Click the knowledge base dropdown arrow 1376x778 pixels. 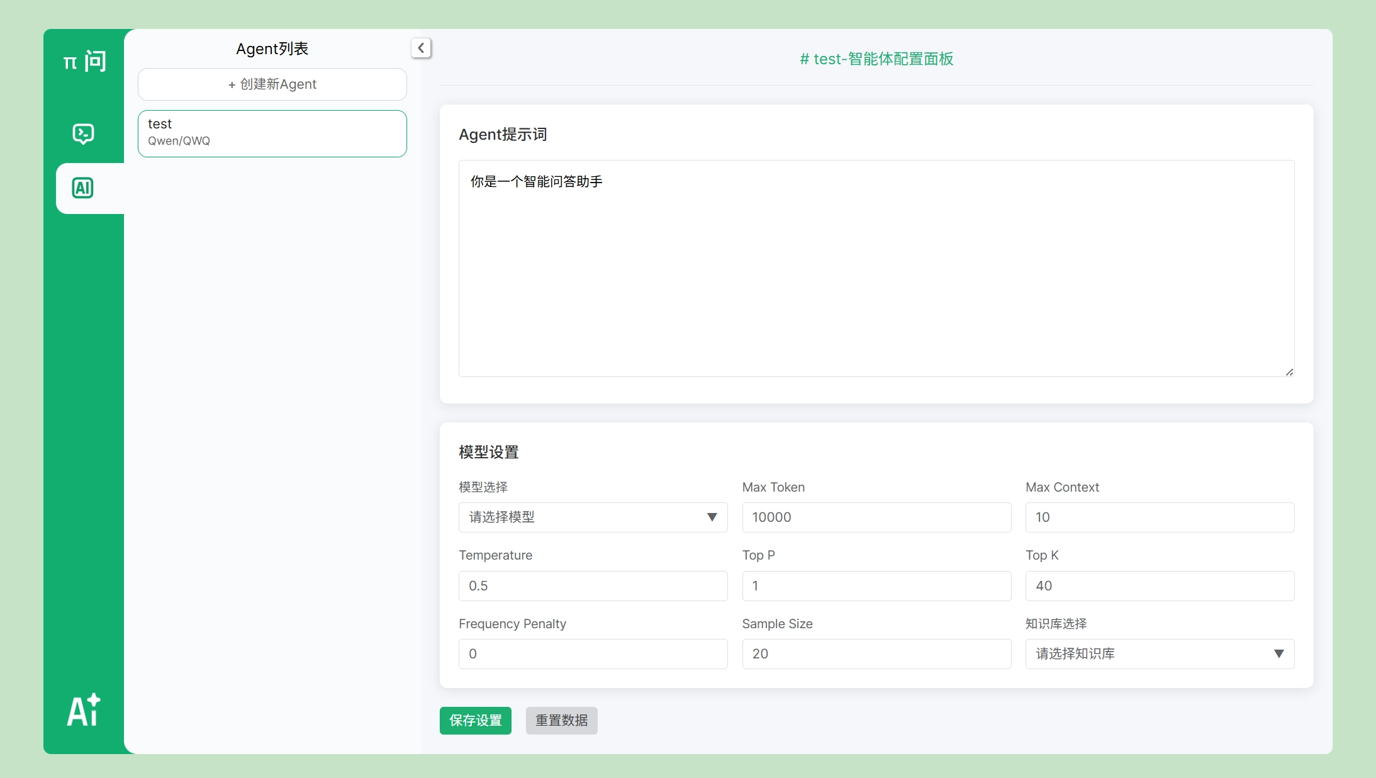pyautogui.click(x=1278, y=654)
